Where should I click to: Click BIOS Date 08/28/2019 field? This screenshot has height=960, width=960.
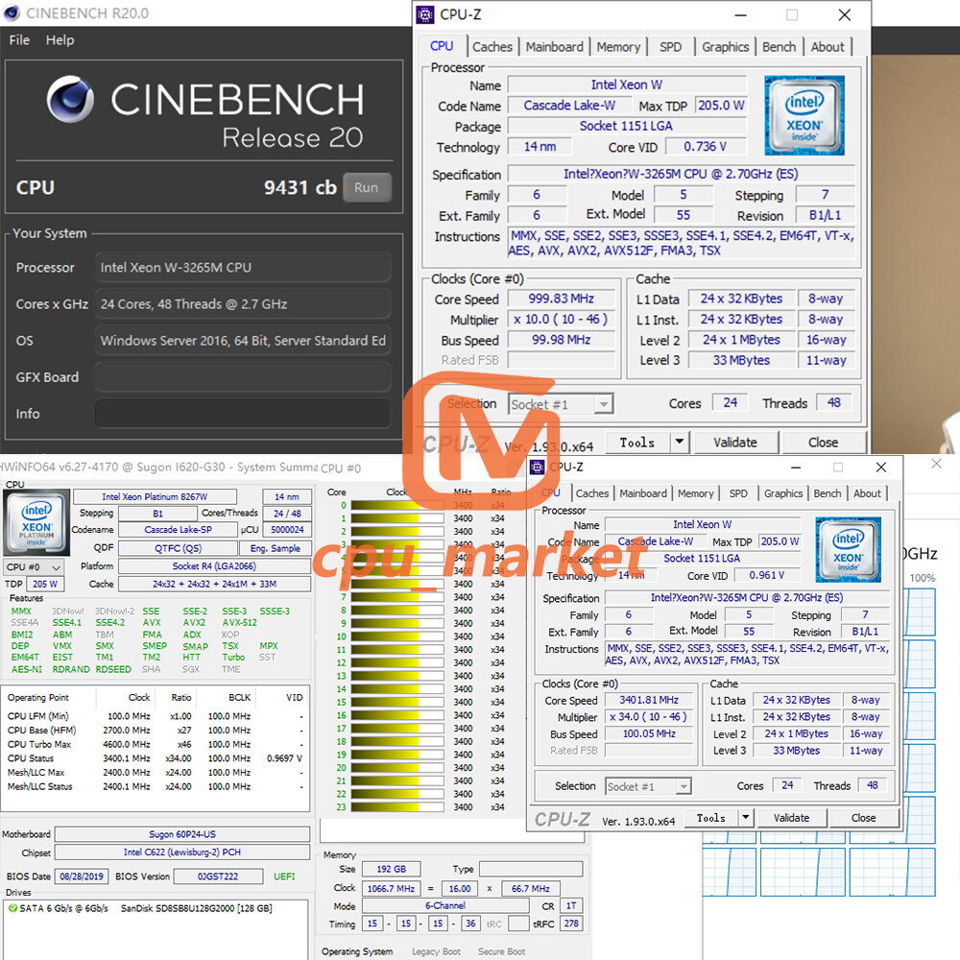point(82,876)
